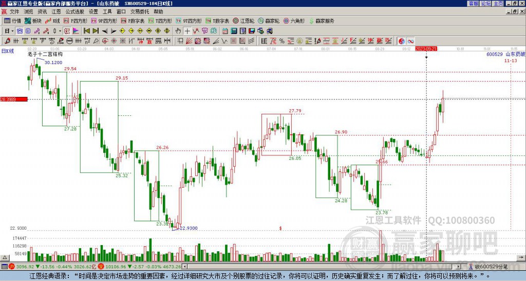
Task: Open the 六角形 hexagon tool
Action: (x=294, y=21)
